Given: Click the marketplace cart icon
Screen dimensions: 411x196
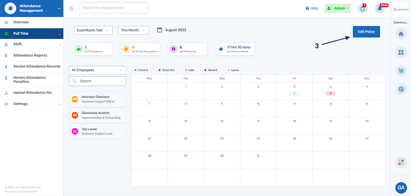Looking at the screenshot, I should coord(401,70).
